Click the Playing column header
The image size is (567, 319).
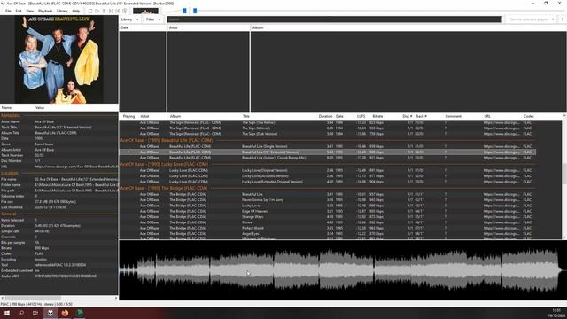point(128,116)
